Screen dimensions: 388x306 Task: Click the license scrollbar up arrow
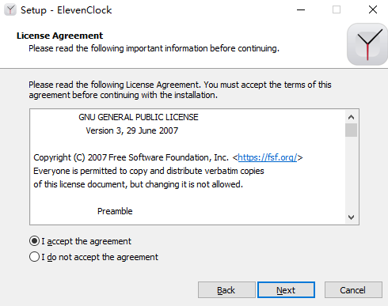[x=351, y=117]
